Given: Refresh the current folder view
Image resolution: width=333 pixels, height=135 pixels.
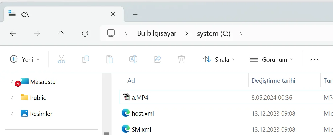Looking at the screenshot, I should point(85,33).
